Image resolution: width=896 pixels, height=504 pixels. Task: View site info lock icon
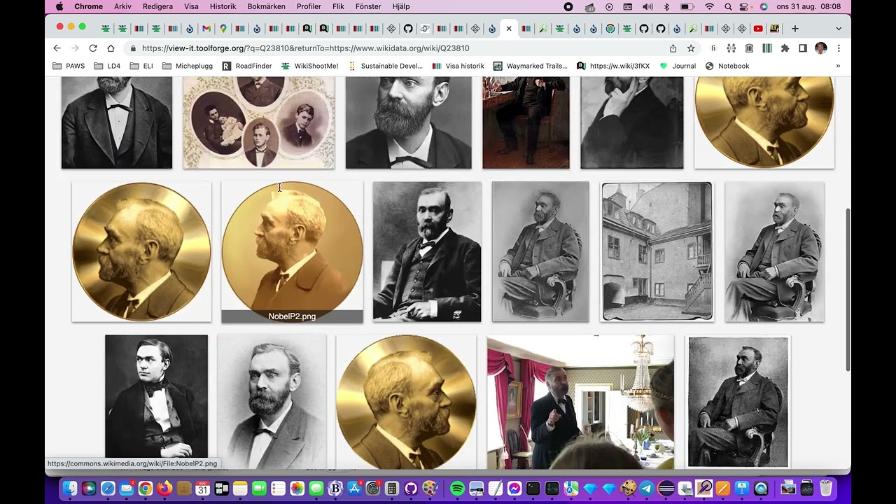[x=132, y=48]
